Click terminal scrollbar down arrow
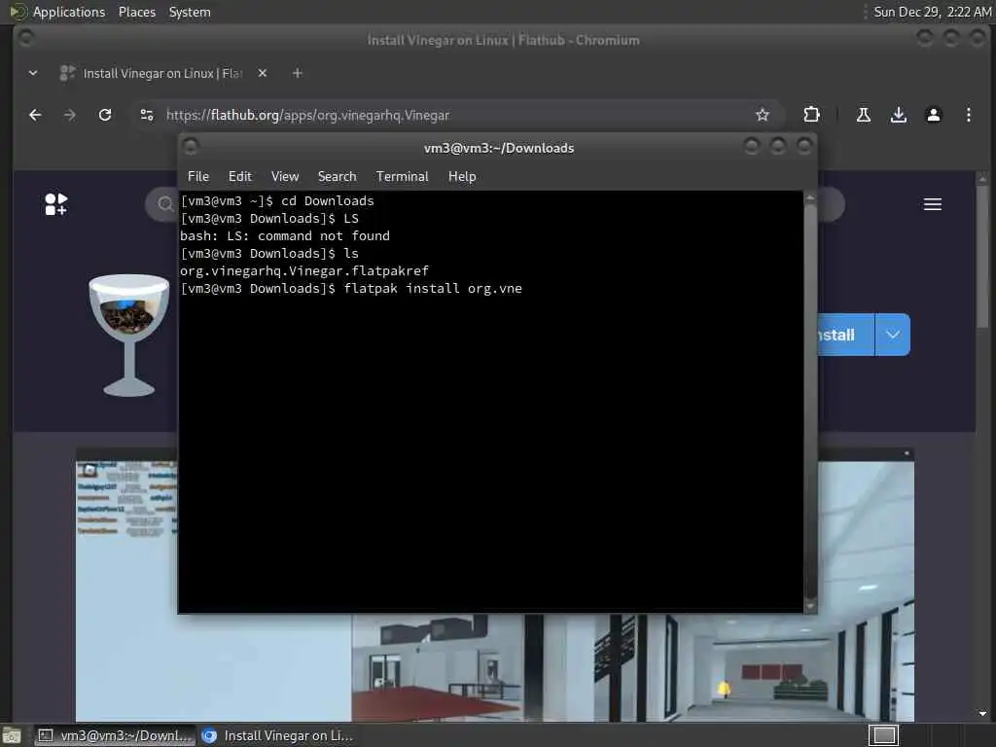 [810, 607]
